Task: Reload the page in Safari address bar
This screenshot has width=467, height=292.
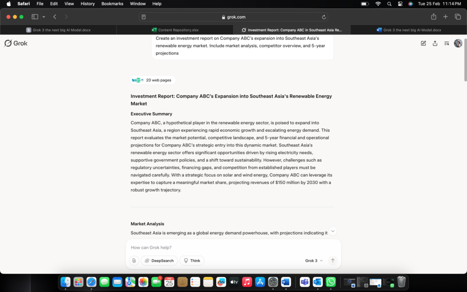Action: [324, 17]
